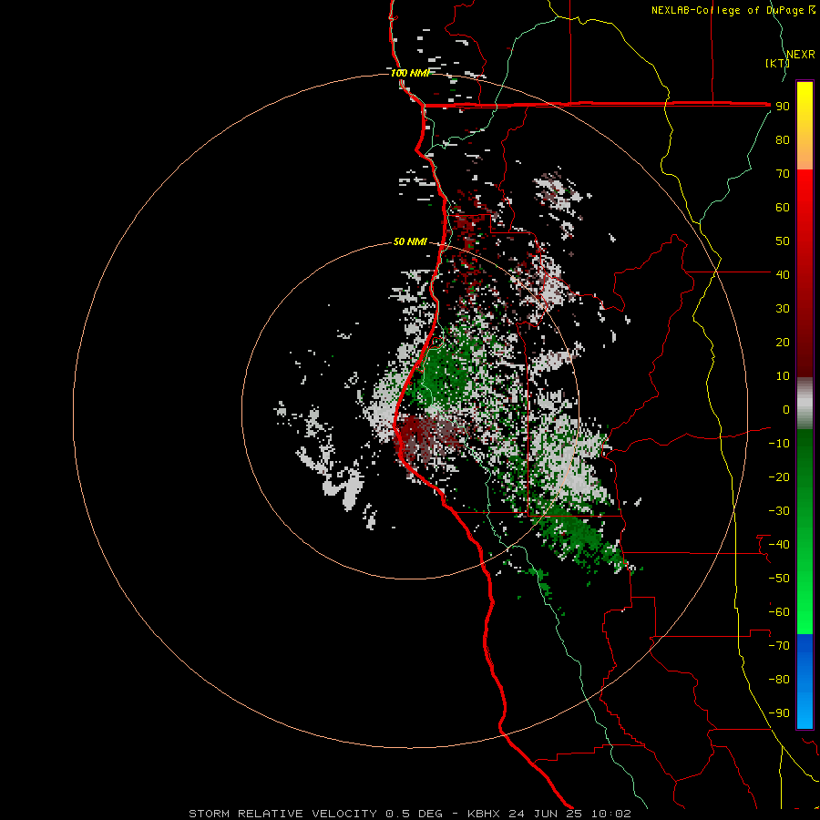This screenshot has width=820, height=820.
Task: Click the 30 value on the velocity scale
Action: click(783, 309)
